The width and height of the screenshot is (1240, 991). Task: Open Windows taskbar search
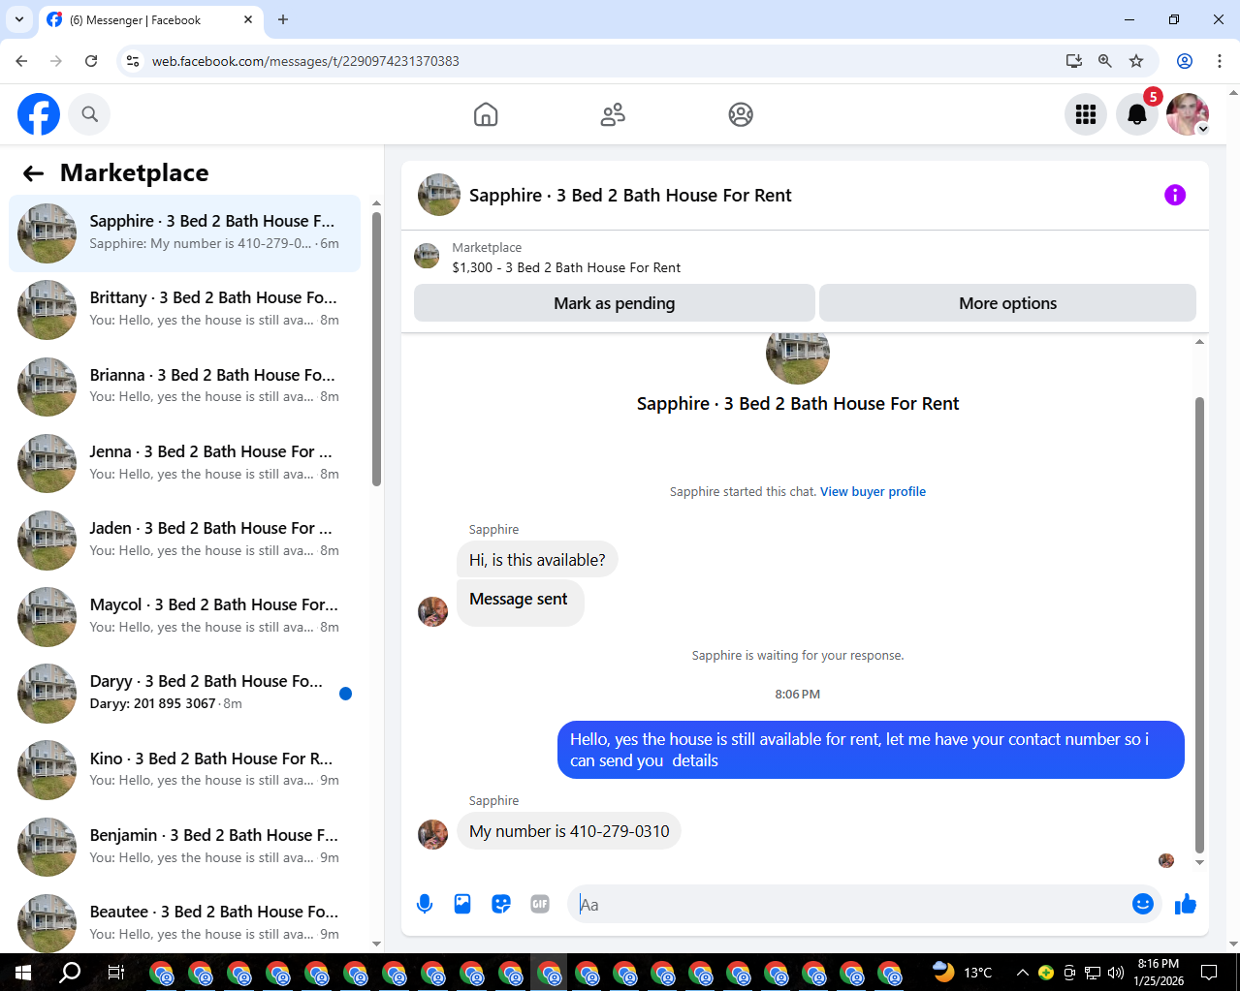70,973
